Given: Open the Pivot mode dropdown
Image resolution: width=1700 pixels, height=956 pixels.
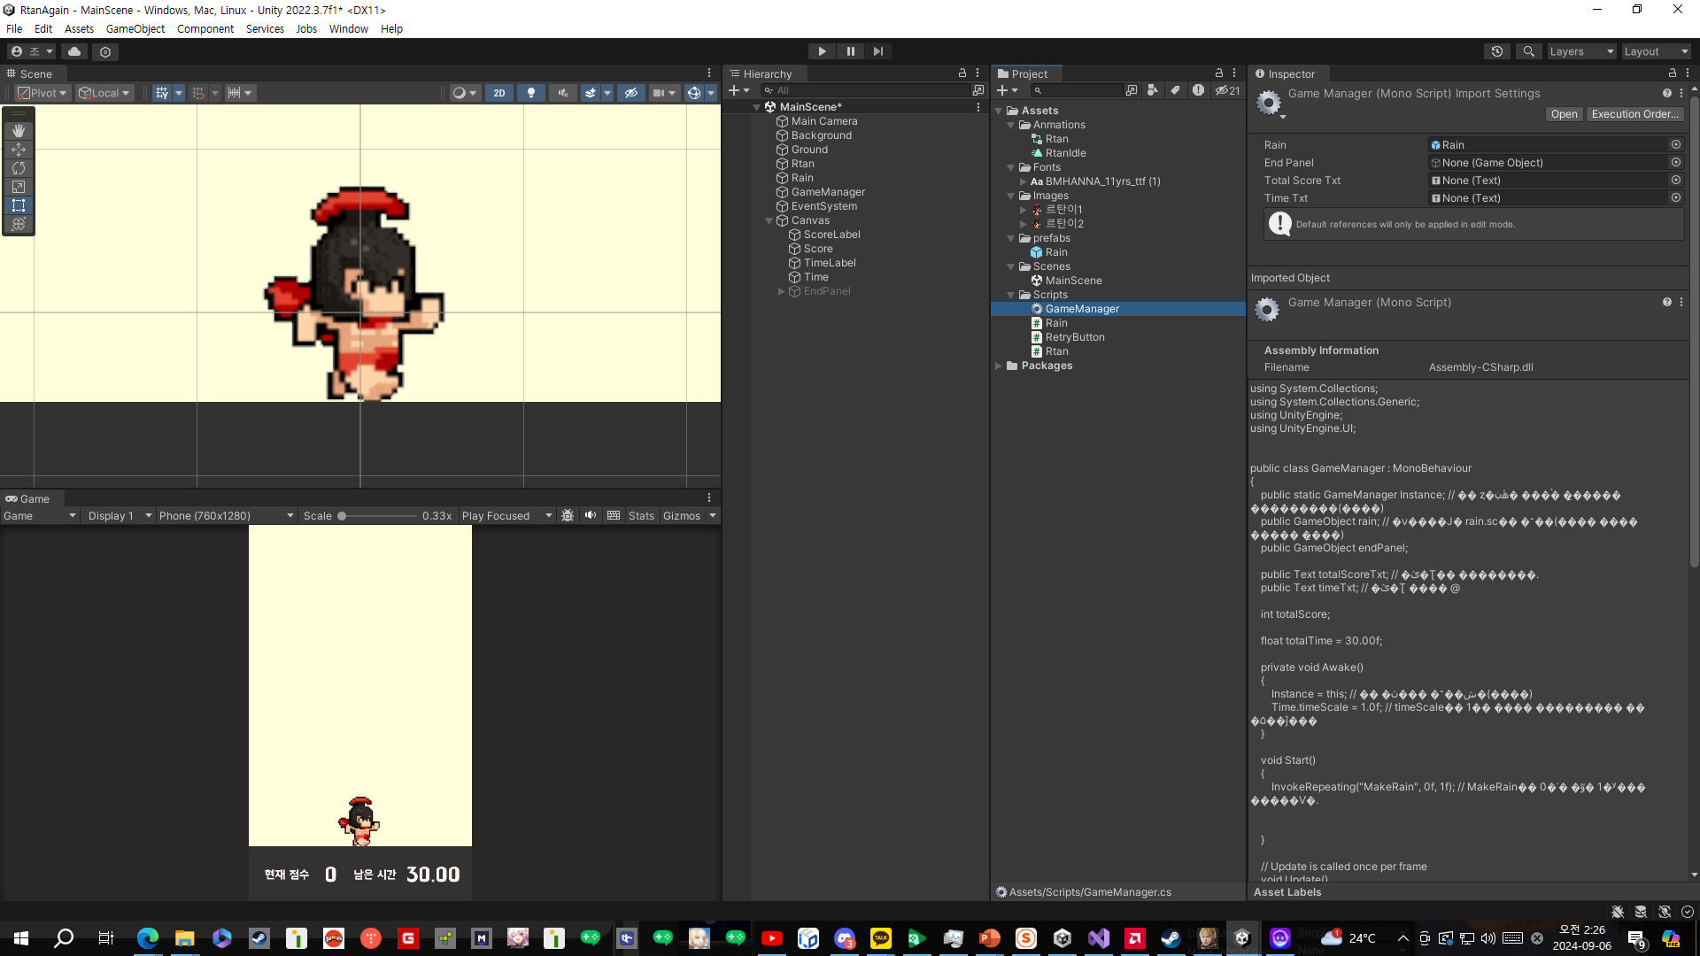Looking at the screenshot, I should point(42,93).
